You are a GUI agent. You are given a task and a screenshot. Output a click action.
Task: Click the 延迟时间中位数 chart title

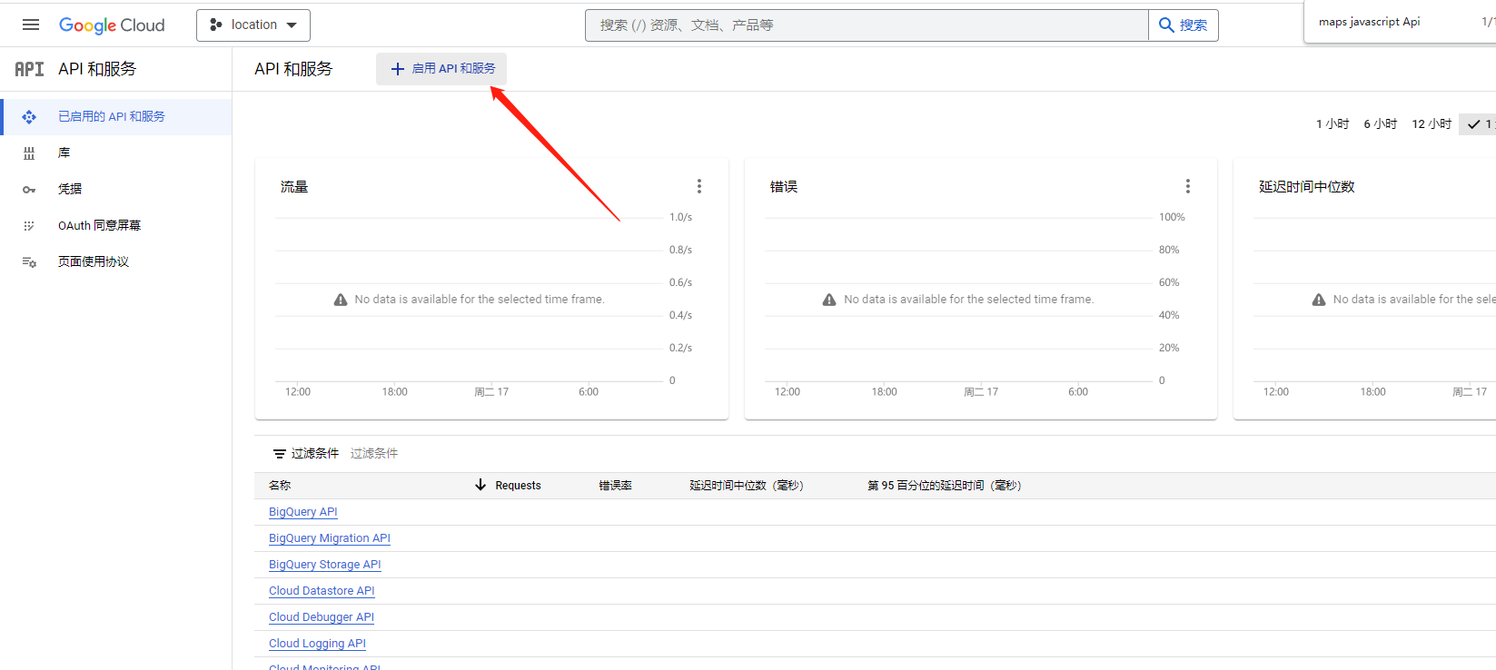1306,187
